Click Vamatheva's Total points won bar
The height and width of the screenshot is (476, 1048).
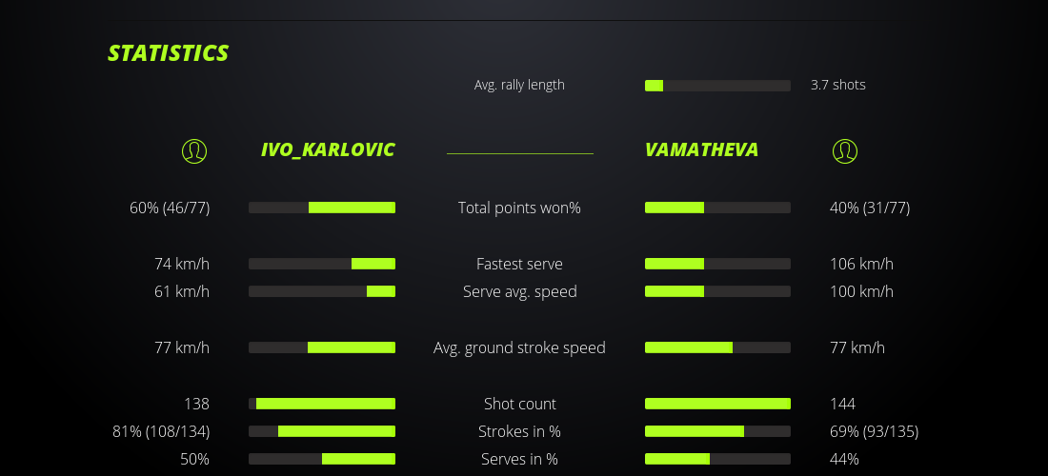[x=717, y=208]
